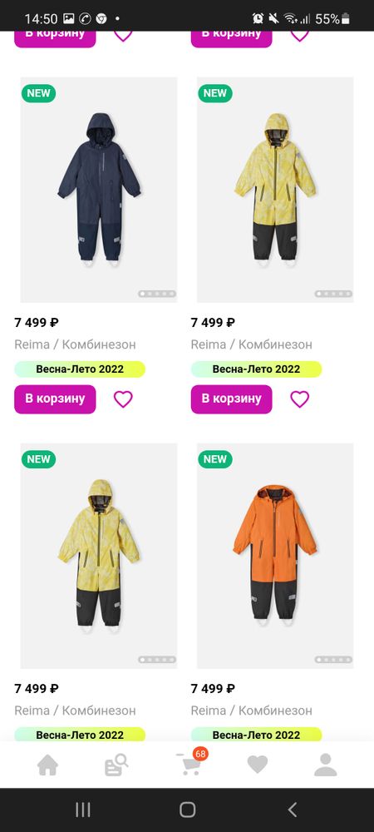Viewport: 374px width, 832px height.
Task: Open orange overall product image
Action: click(x=275, y=556)
